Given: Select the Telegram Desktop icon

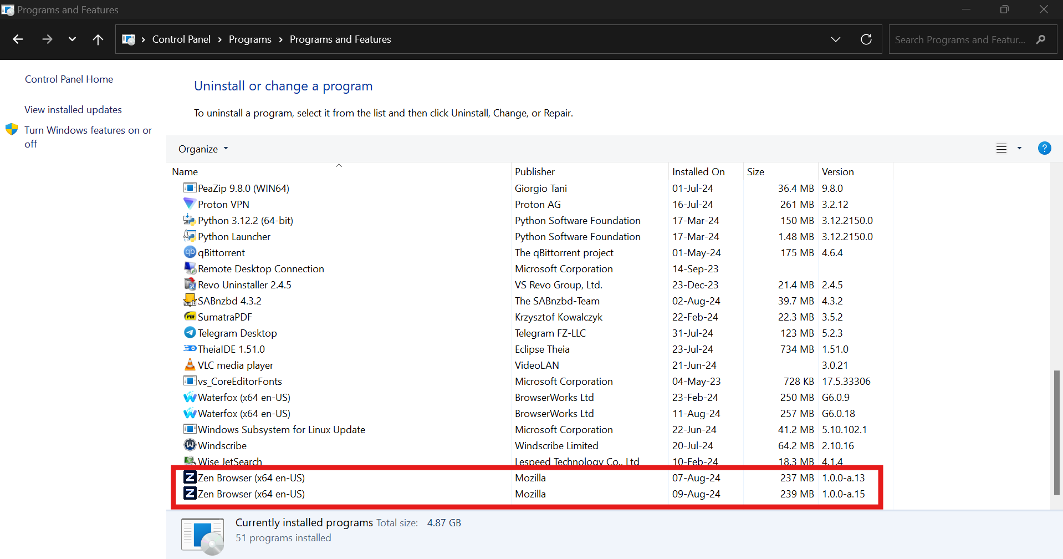Looking at the screenshot, I should (x=190, y=332).
